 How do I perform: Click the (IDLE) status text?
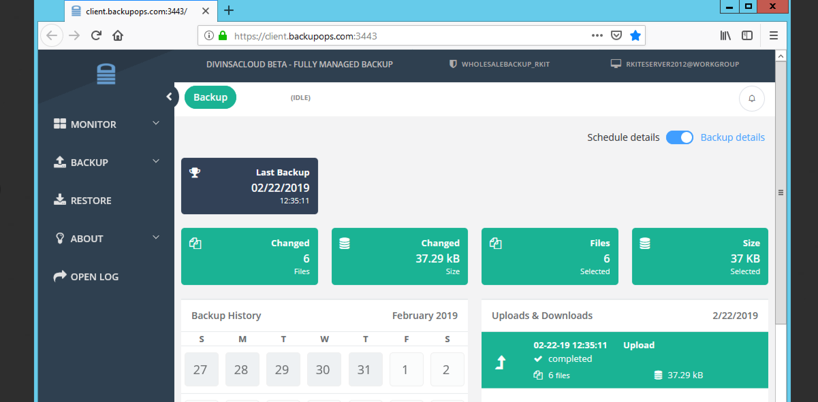(300, 98)
